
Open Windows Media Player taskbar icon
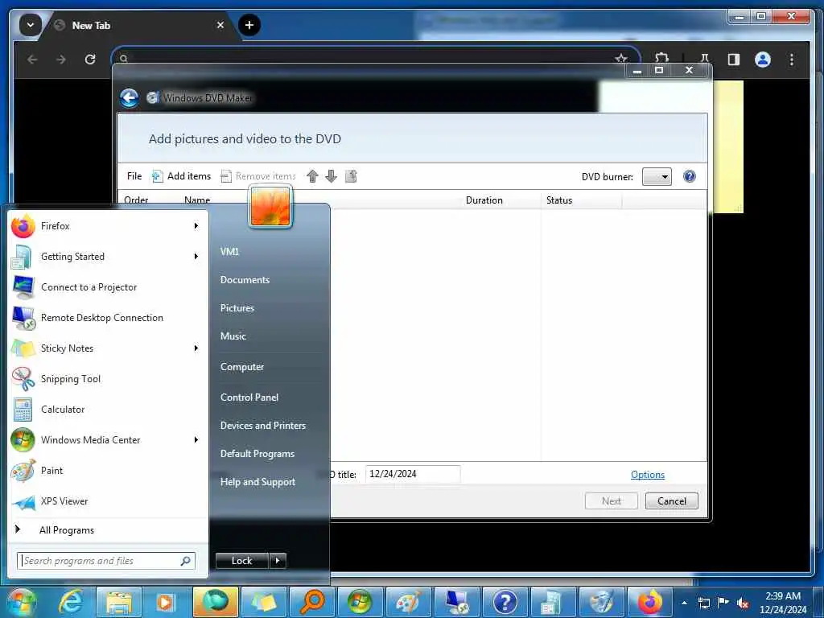[166, 602]
